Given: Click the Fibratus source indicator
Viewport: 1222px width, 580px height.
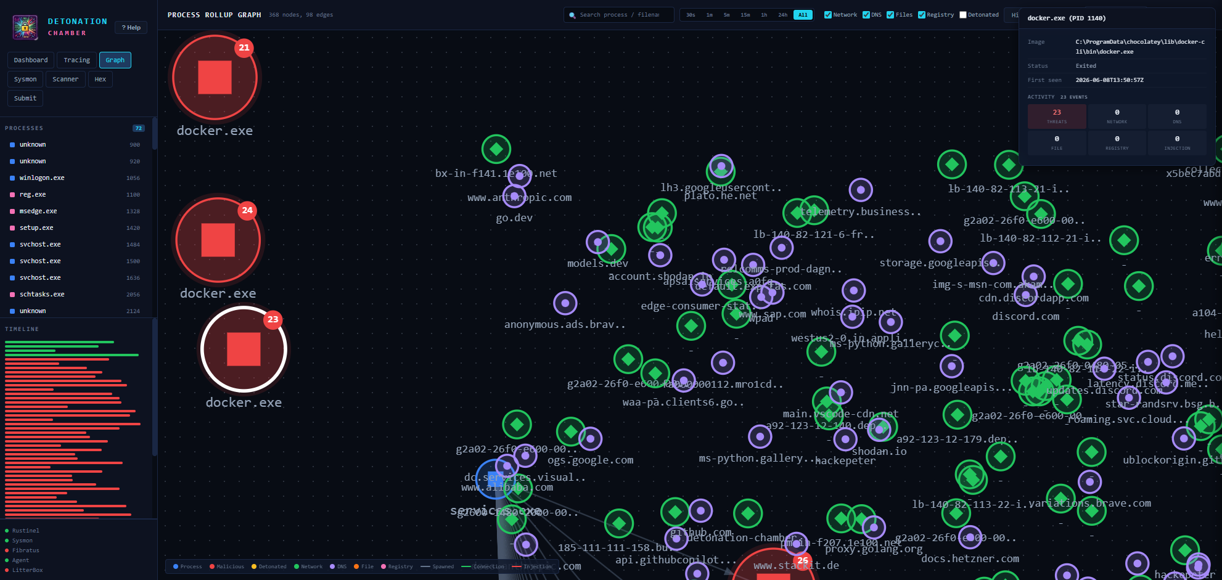Looking at the screenshot, I should pyautogui.click(x=22, y=550).
